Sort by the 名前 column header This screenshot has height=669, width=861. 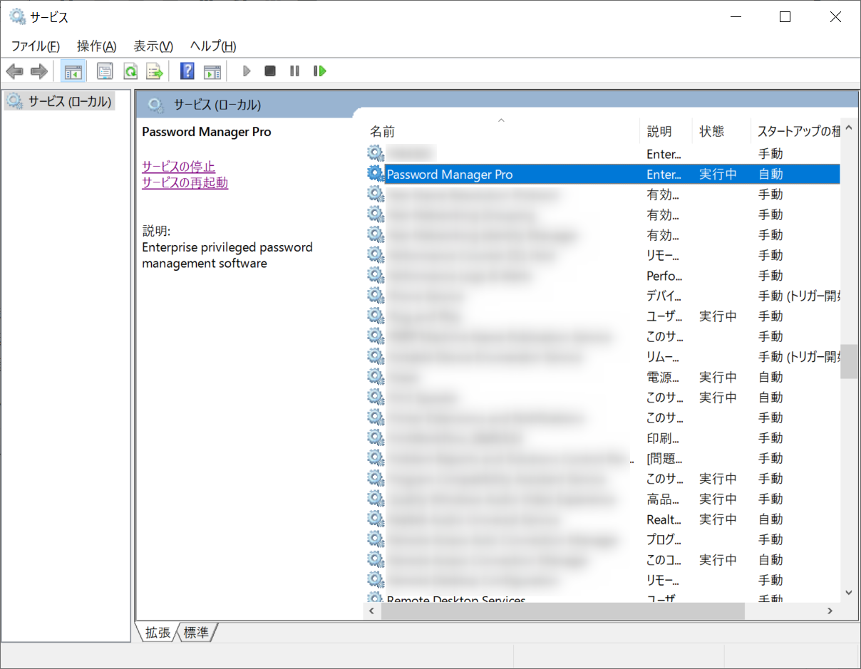click(x=502, y=131)
